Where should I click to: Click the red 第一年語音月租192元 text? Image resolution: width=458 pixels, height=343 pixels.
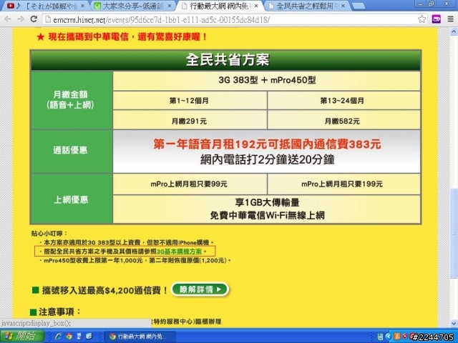[267, 144]
